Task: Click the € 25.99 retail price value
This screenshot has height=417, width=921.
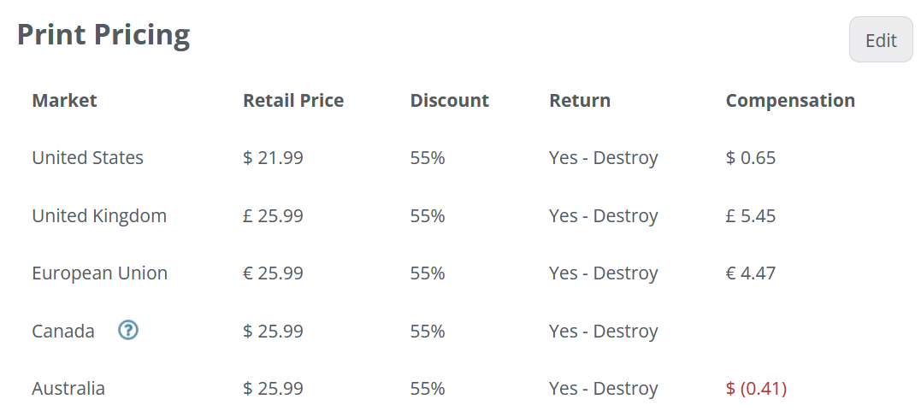Action: (273, 273)
